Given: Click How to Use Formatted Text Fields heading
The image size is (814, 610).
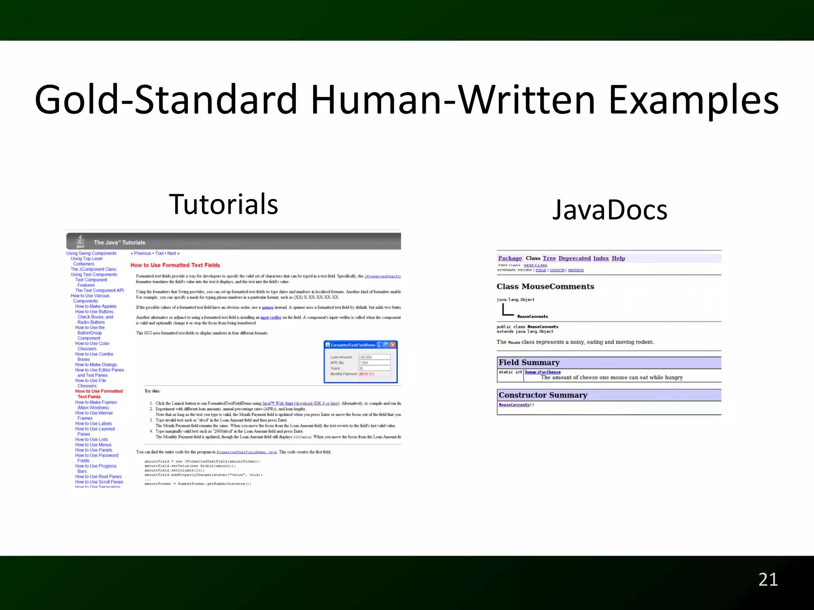Looking at the screenshot, I should [x=175, y=265].
